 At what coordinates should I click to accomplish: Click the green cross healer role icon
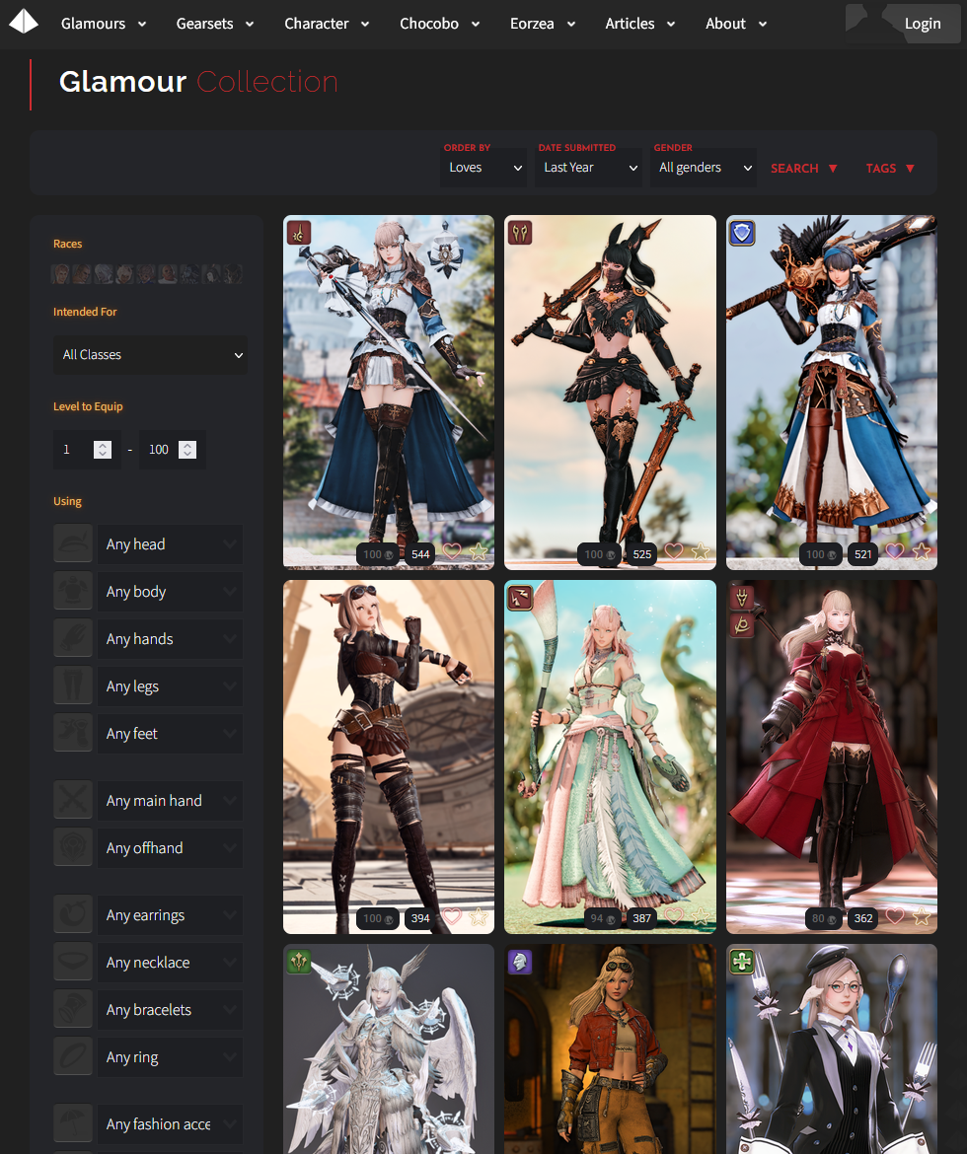pos(742,962)
